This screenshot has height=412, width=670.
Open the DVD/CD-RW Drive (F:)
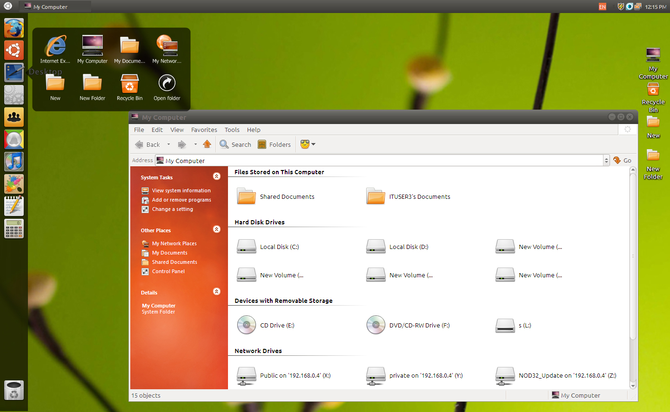point(420,325)
